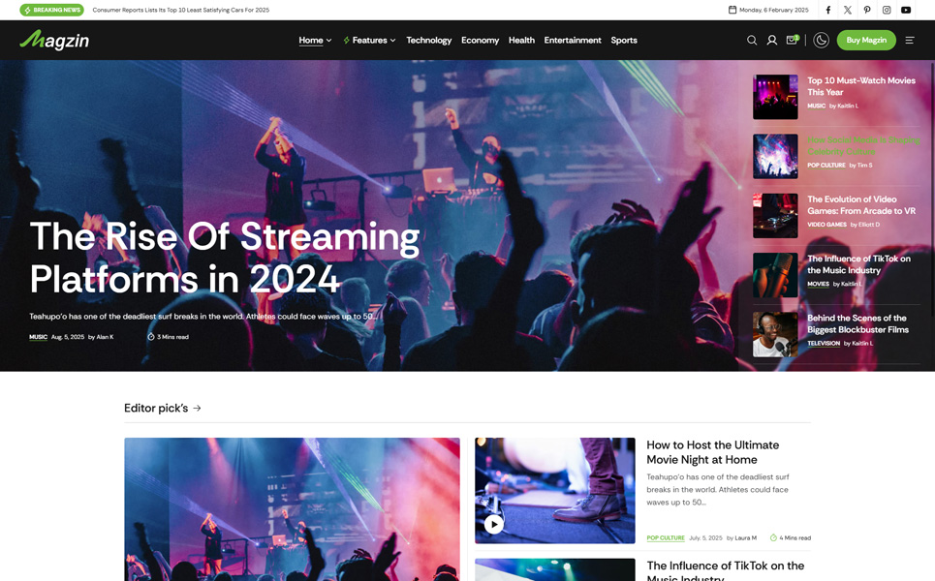Open the search icon in header
Screen dimensions: 935x581
pyautogui.click(x=752, y=41)
